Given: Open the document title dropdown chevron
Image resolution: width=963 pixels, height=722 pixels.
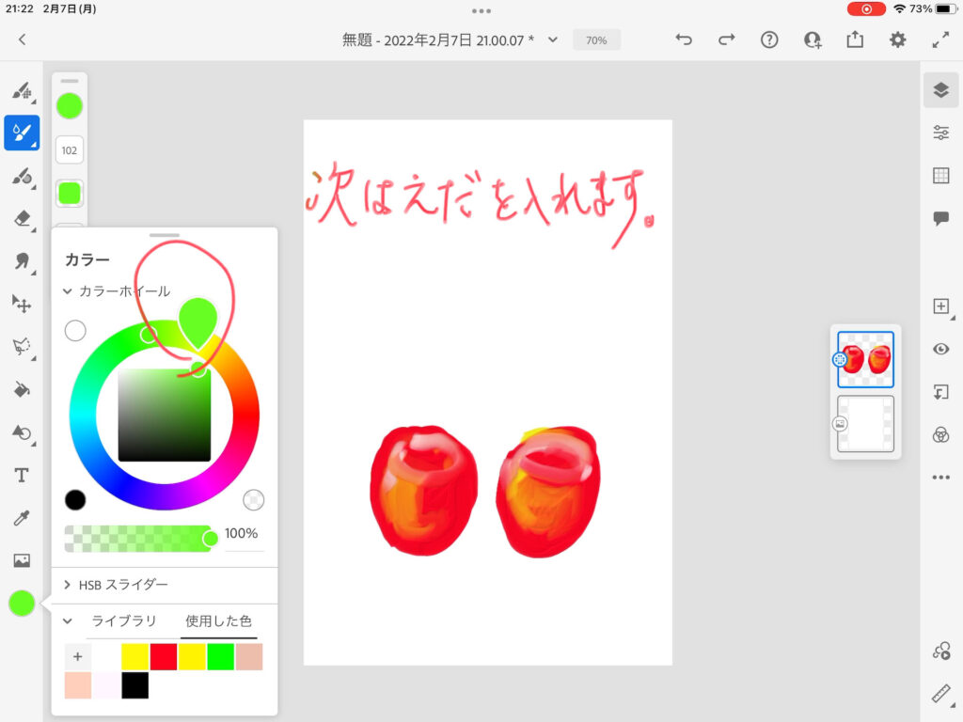Looking at the screenshot, I should pos(553,39).
